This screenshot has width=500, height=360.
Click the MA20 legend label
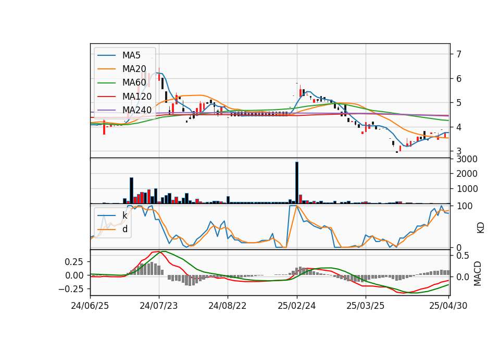click(x=134, y=69)
